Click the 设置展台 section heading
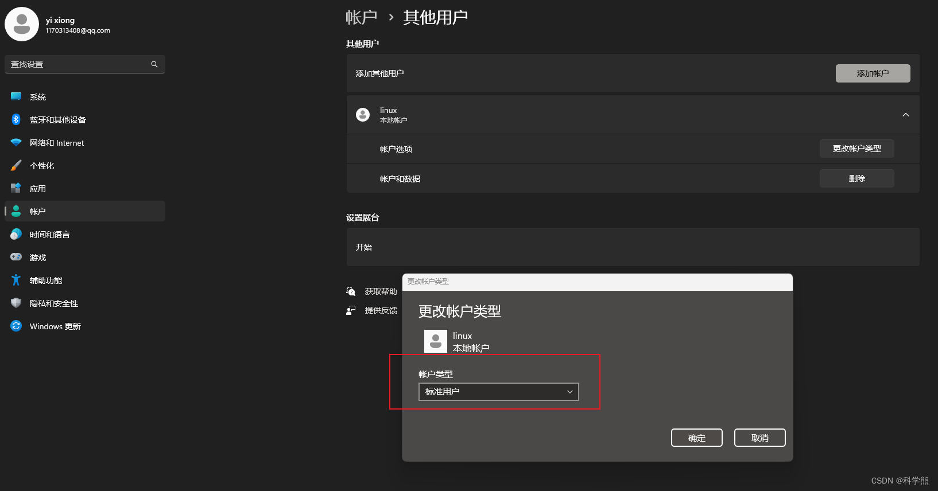Image resolution: width=938 pixels, height=491 pixels. click(363, 217)
